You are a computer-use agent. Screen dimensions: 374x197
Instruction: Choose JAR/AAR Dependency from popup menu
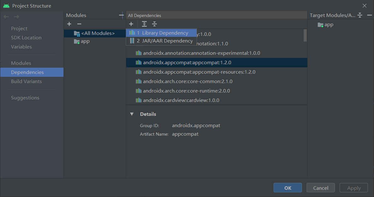click(161, 41)
